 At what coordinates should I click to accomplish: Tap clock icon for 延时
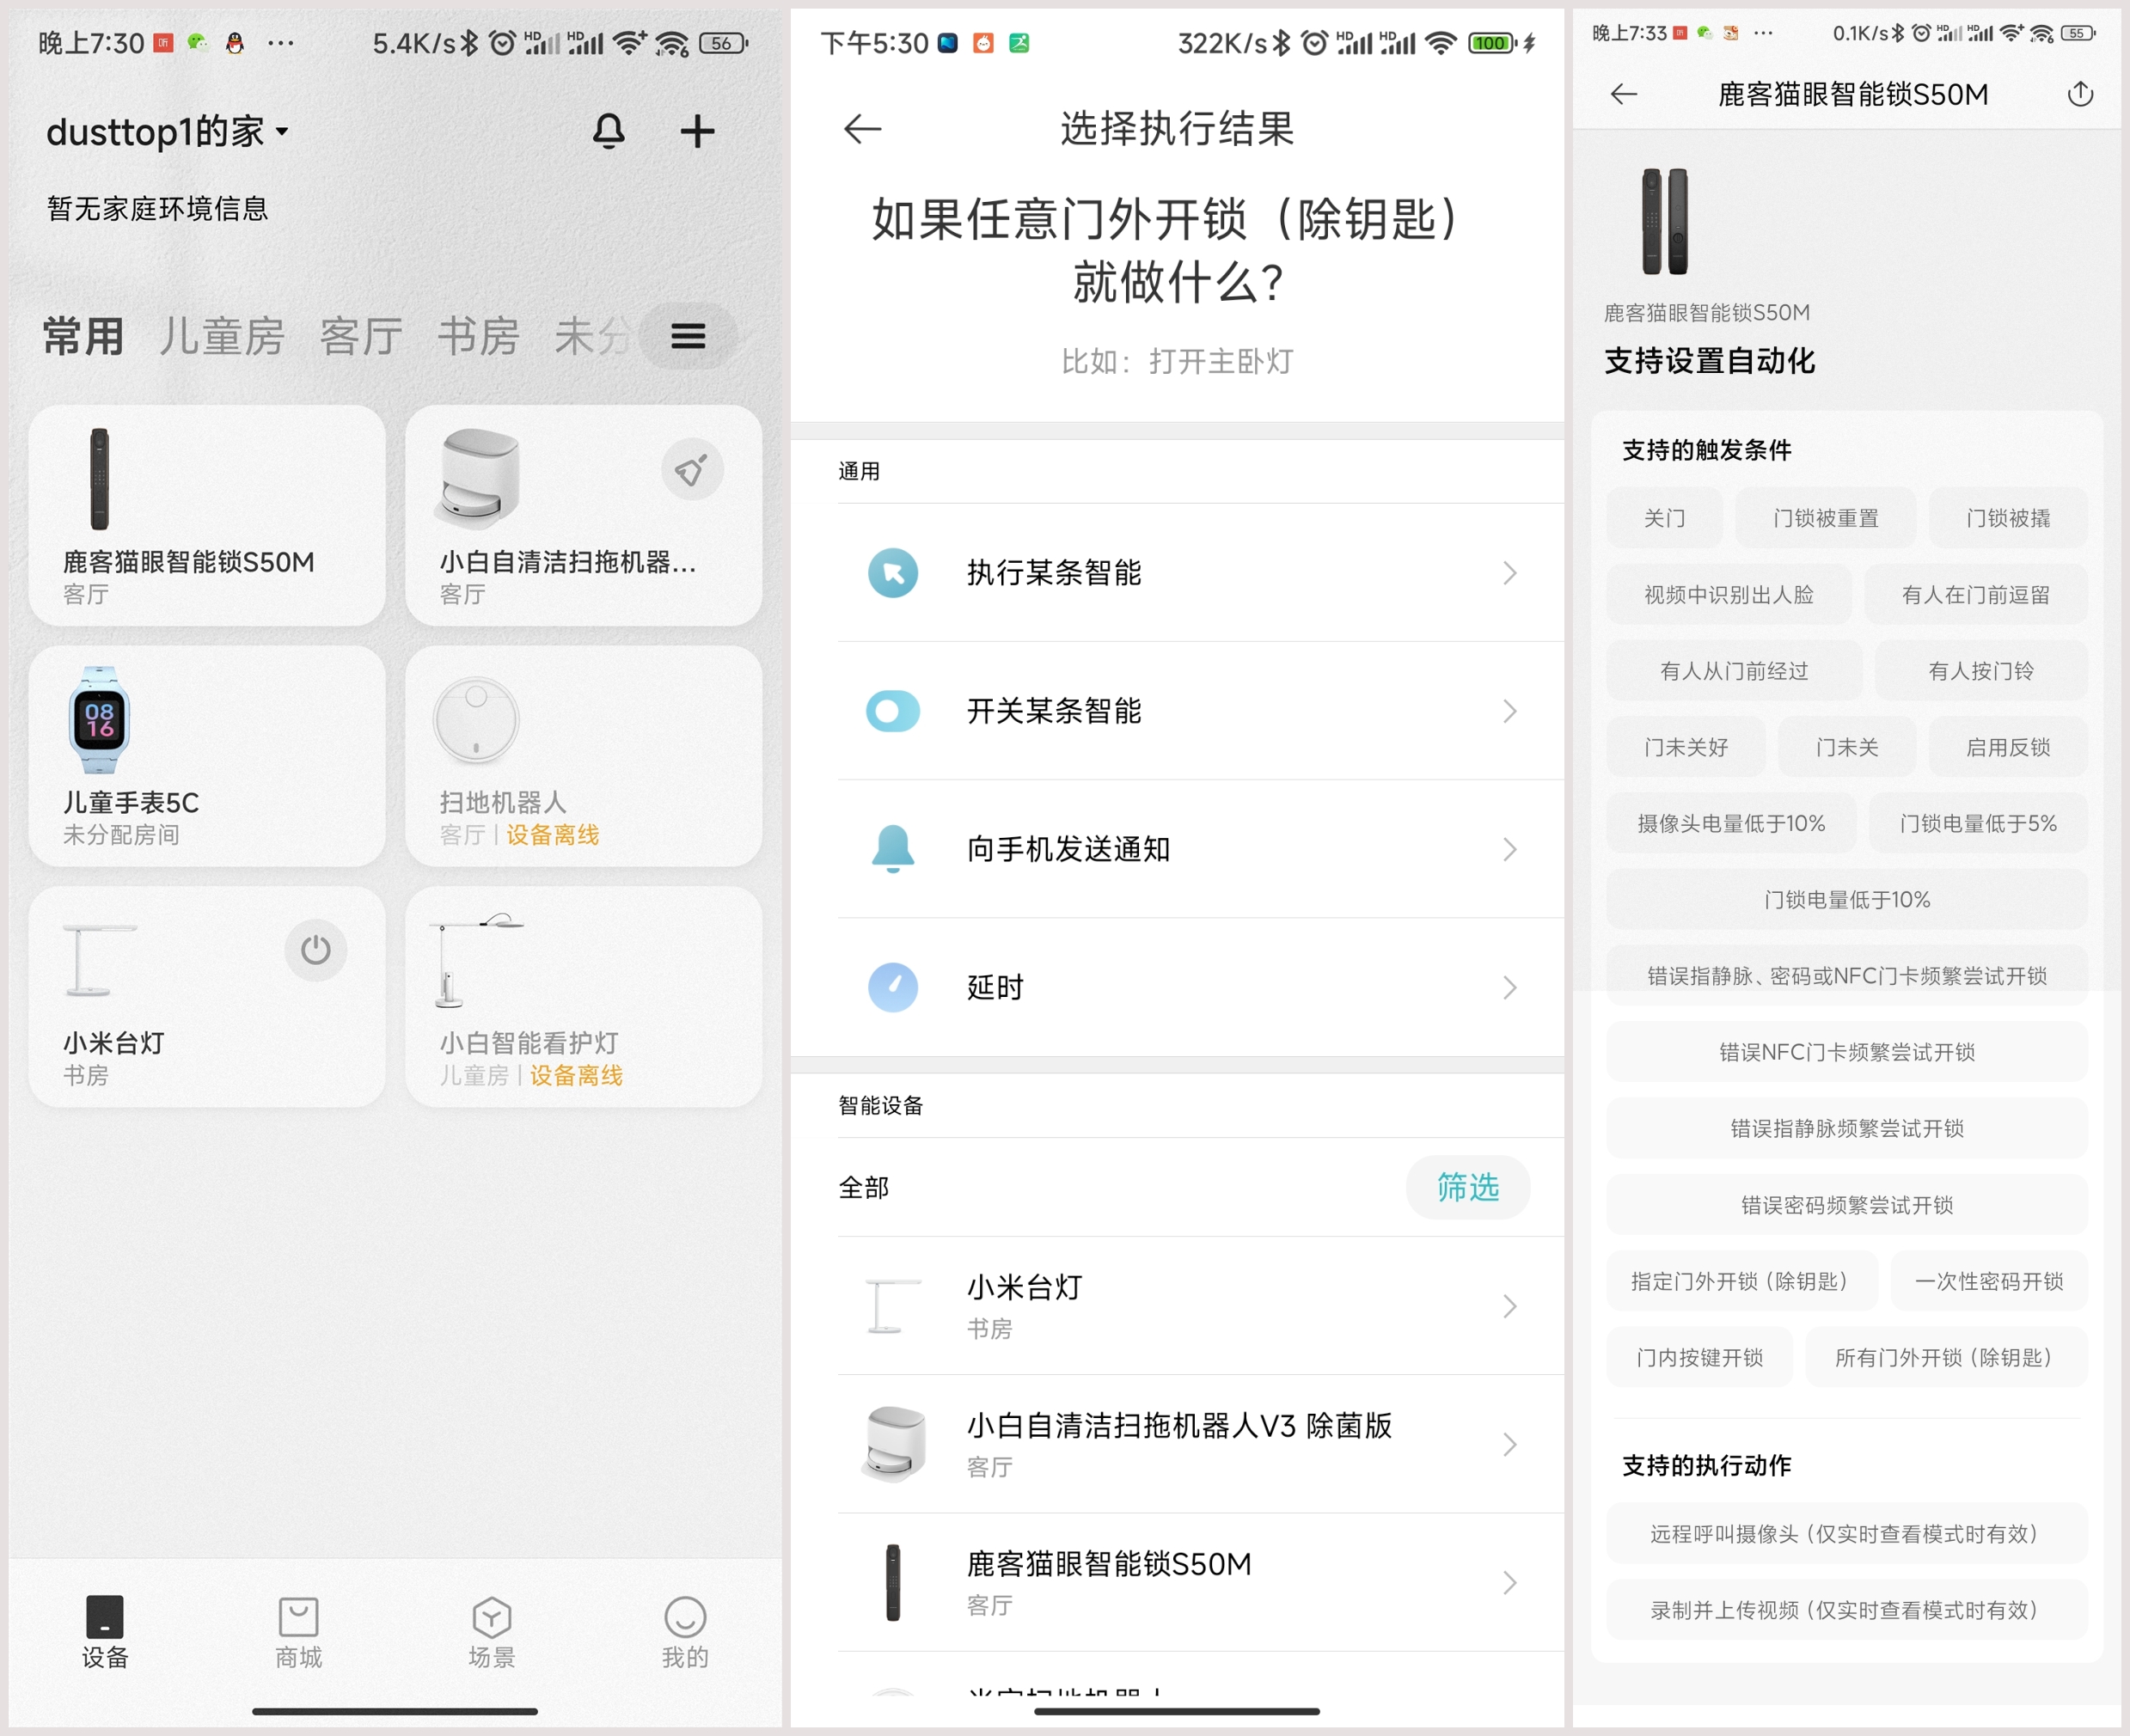click(x=893, y=987)
